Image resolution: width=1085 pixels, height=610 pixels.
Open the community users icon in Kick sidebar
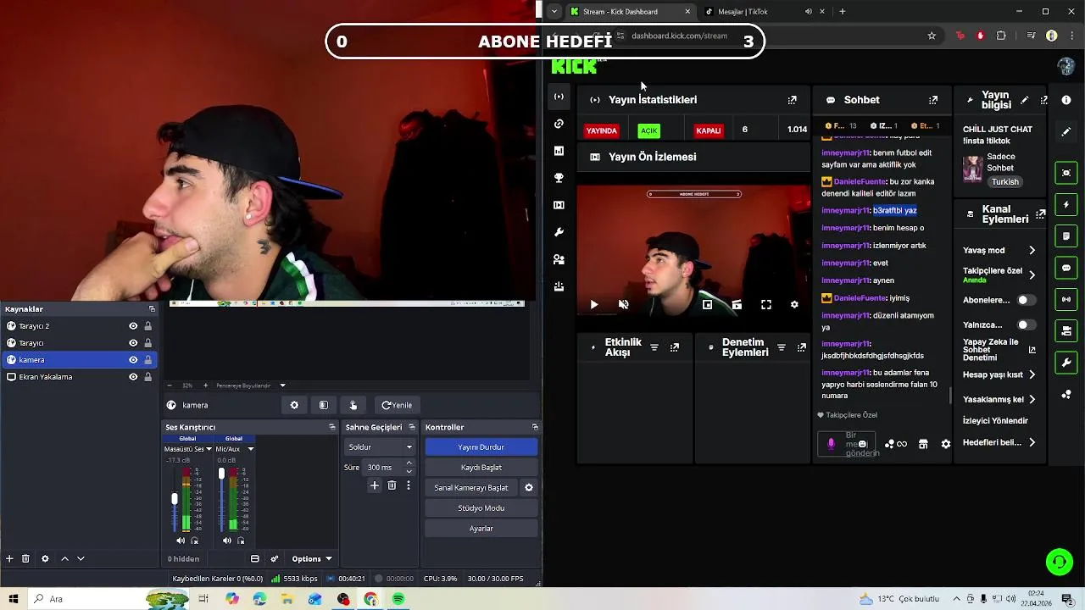click(x=559, y=259)
